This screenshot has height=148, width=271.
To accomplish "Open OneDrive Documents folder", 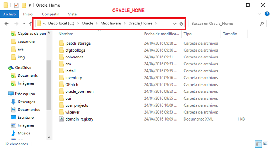I will tap(28, 76).
